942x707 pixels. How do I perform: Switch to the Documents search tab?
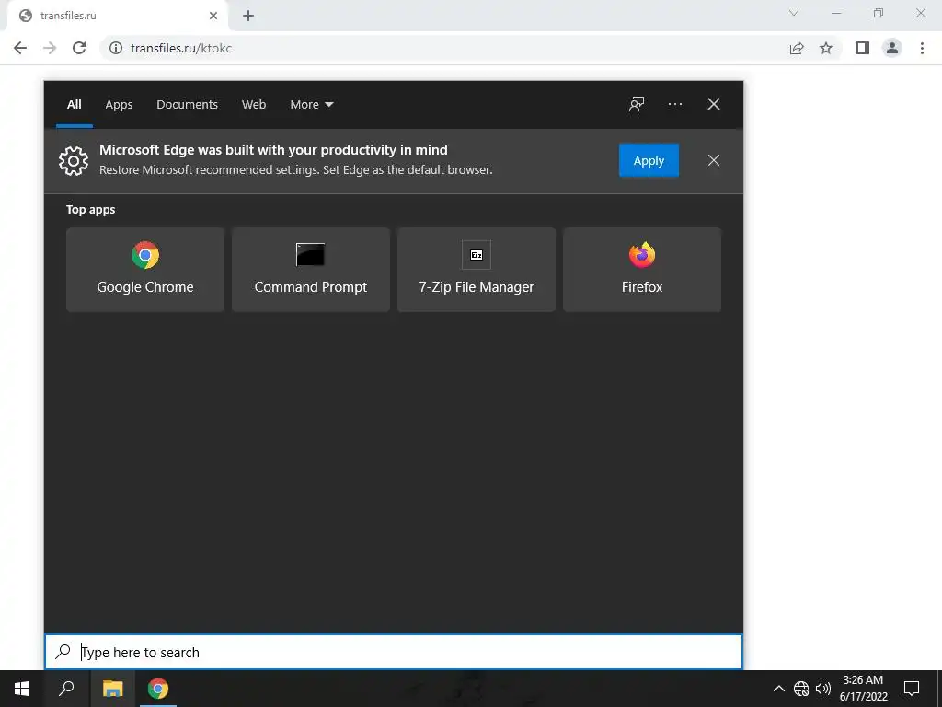[187, 105]
